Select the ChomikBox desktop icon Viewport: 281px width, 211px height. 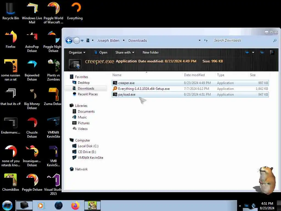click(x=11, y=182)
